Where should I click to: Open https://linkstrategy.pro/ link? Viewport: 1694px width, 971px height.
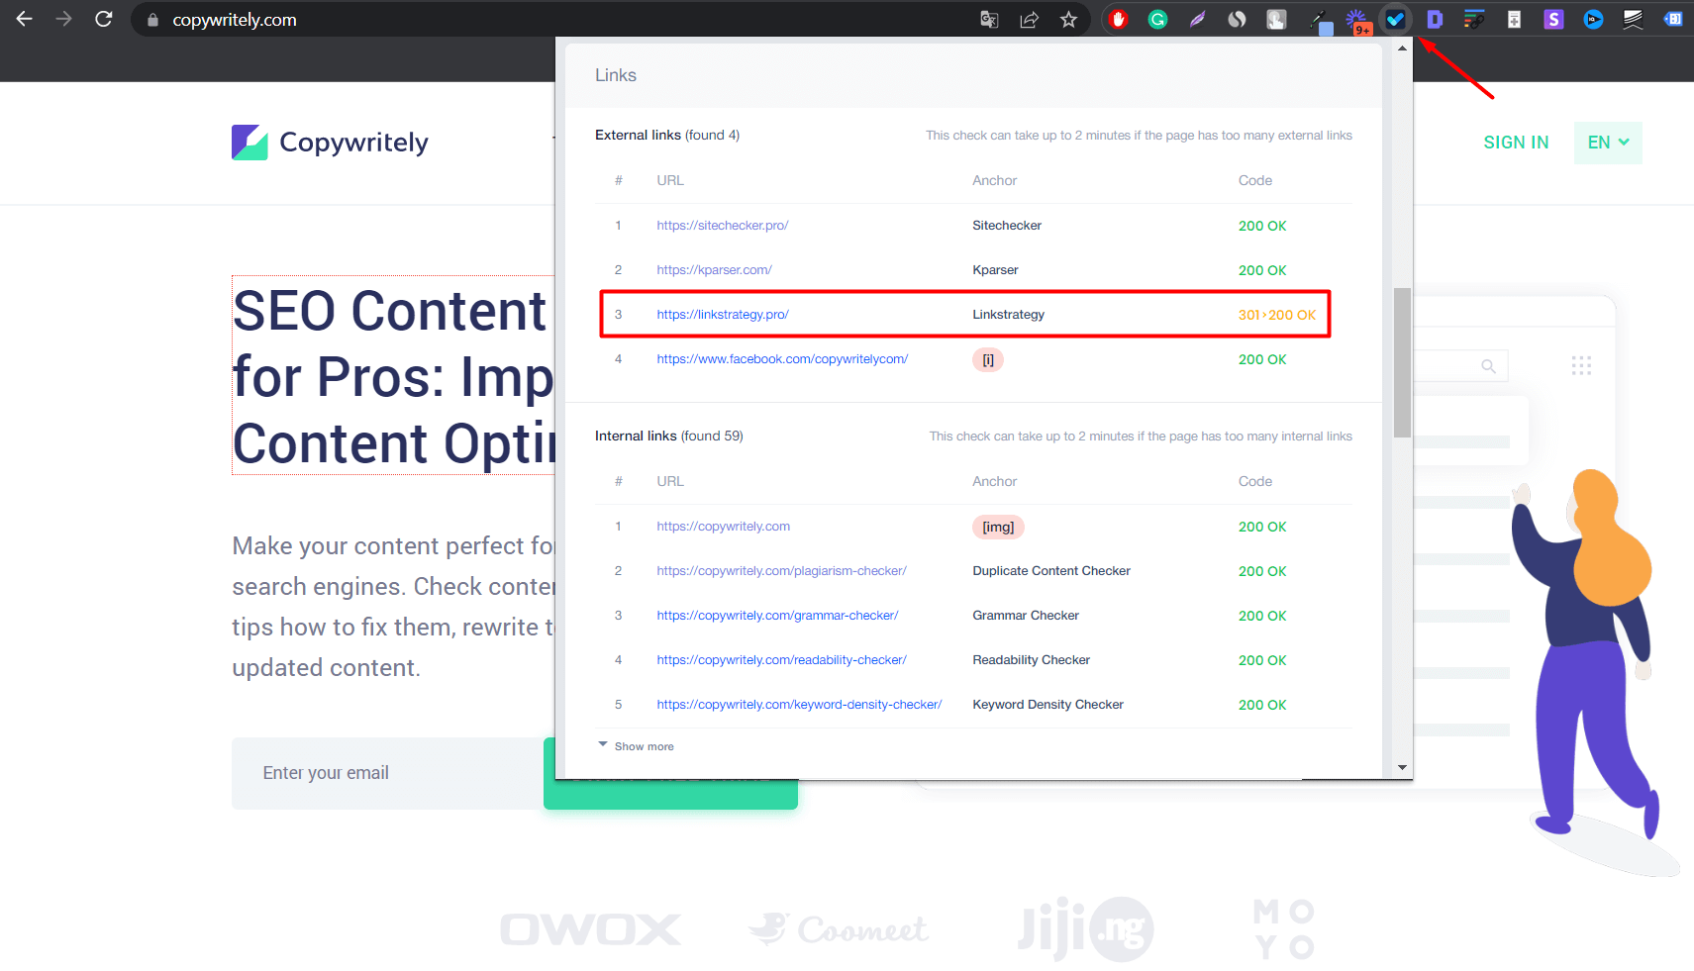(723, 315)
